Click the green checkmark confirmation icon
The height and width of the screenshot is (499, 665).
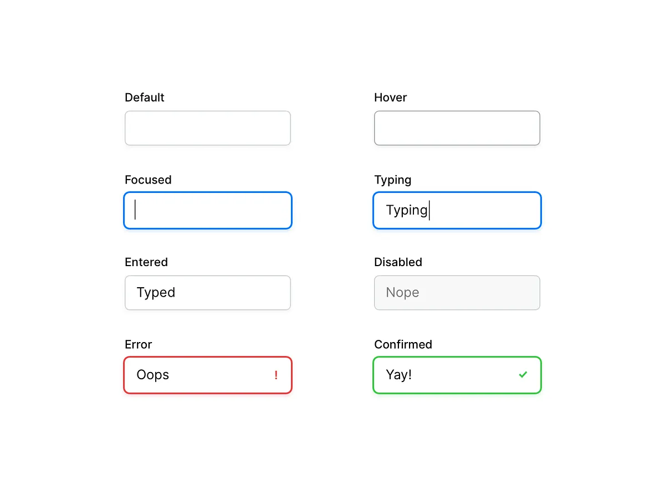tap(523, 374)
